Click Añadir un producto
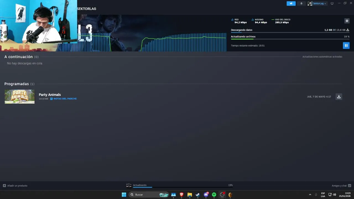The image size is (354, 199). click(17, 186)
